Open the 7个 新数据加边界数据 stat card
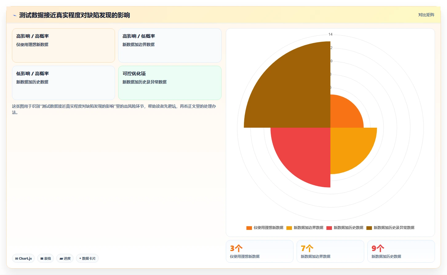The image size is (447, 275). click(330, 251)
